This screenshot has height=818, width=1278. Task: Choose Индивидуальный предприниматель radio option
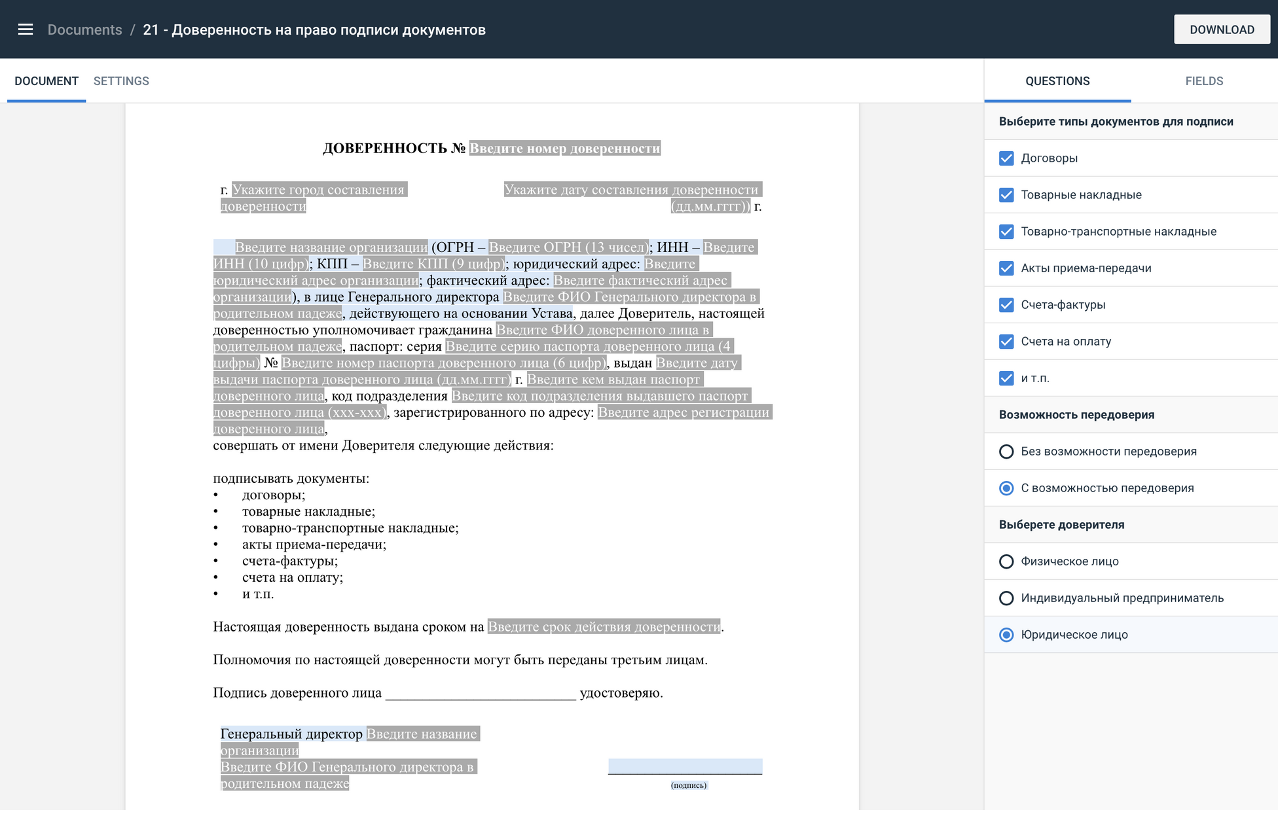click(1006, 598)
